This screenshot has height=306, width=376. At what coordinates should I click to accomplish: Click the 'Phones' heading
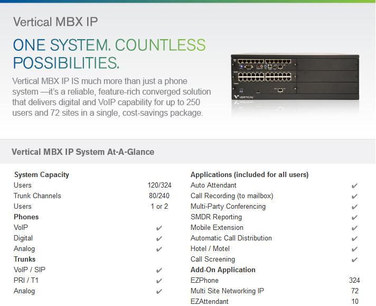point(26,217)
